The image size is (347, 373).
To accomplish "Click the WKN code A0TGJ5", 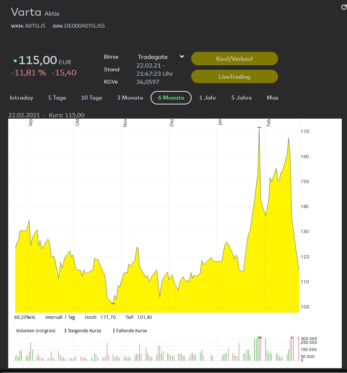I will (35, 26).
